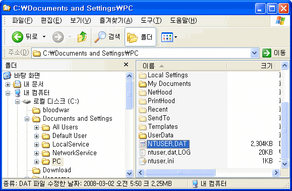Click the NetworkService folder icon
The image size is (292, 191).
[x=45, y=153]
